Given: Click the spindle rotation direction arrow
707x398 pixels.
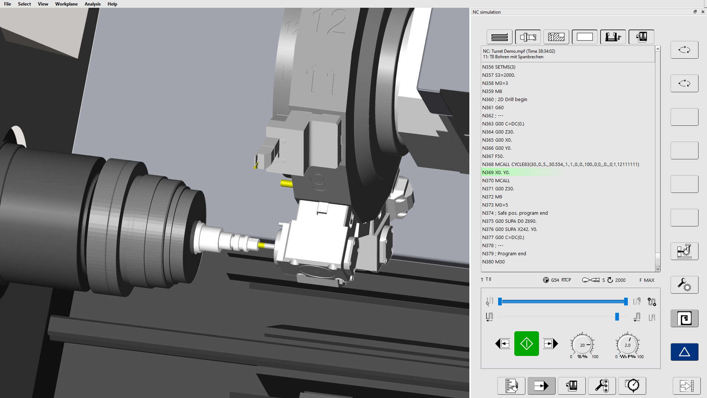Looking at the screenshot, I should 610,280.
